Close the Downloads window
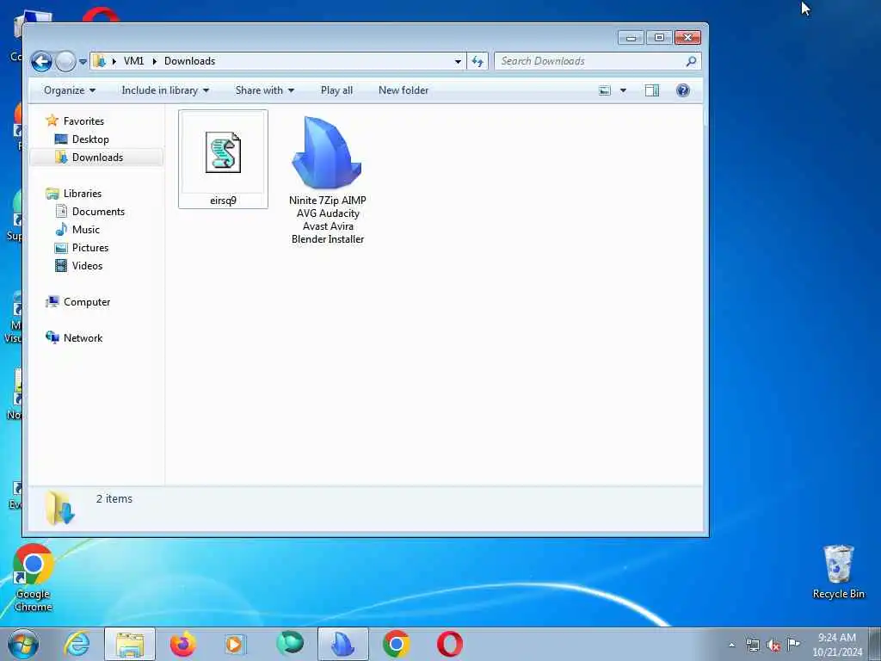Viewport: 881px width, 661px height. pos(687,38)
